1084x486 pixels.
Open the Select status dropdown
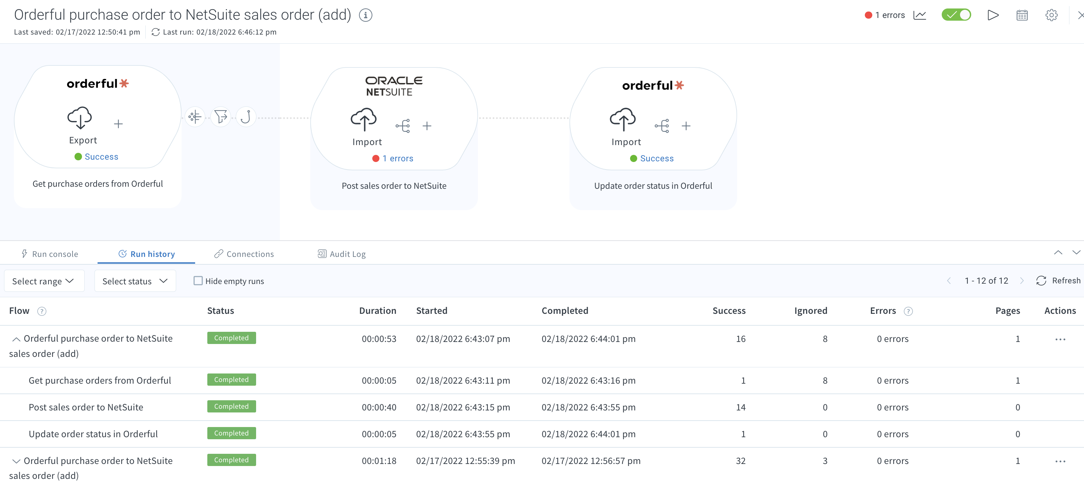click(x=135, y=281)
